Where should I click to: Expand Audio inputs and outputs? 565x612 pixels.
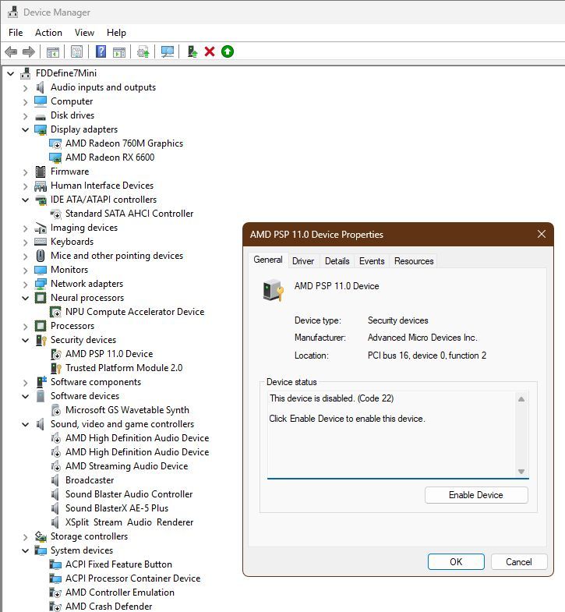(26, 88)
